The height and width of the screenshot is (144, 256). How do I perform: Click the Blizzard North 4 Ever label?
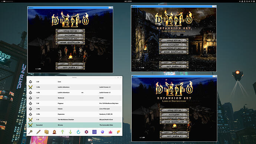pyautogui.click(x=106, y=120)
